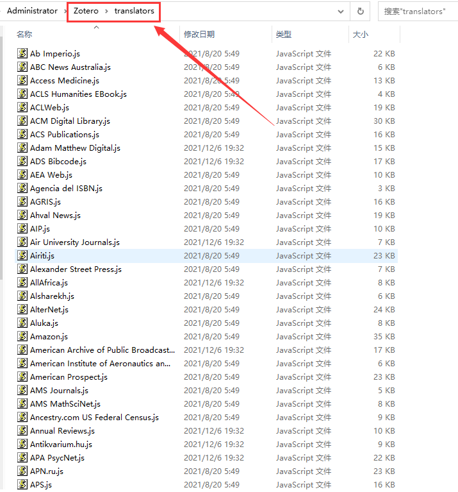Click the 30 KB size of ACM Digital Library.js
The width and height of the screenshot is (458, 492).
coord(384,121)
